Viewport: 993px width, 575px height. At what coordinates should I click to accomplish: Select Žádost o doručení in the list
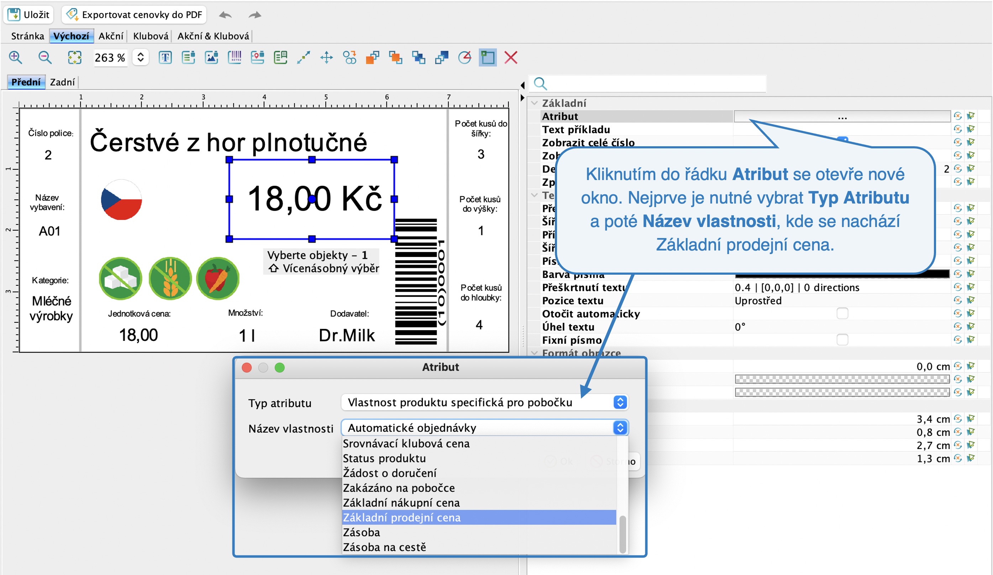[x=479, y=473]
